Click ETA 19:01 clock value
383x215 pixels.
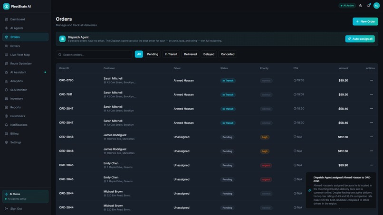(x=298, y=94)
